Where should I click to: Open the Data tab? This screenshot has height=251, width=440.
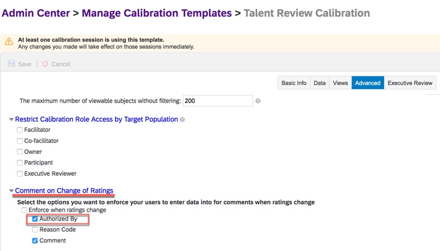[319, 83]
